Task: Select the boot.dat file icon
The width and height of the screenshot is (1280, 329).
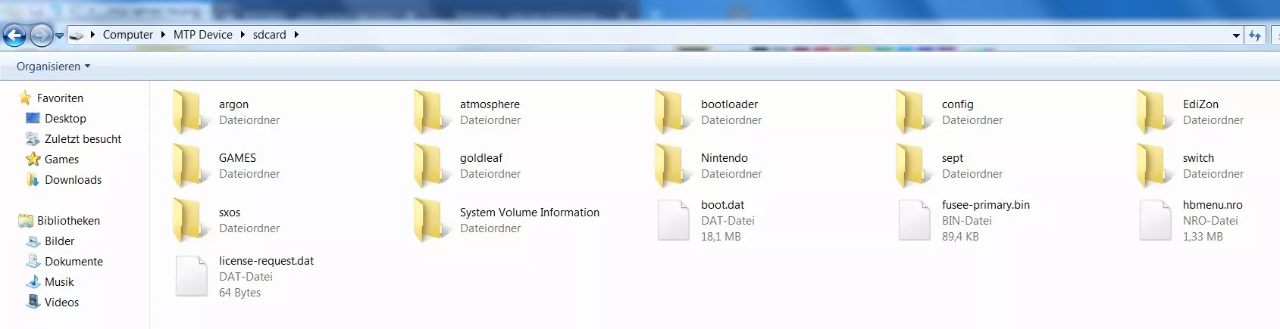Action: [x=673, y=220]
